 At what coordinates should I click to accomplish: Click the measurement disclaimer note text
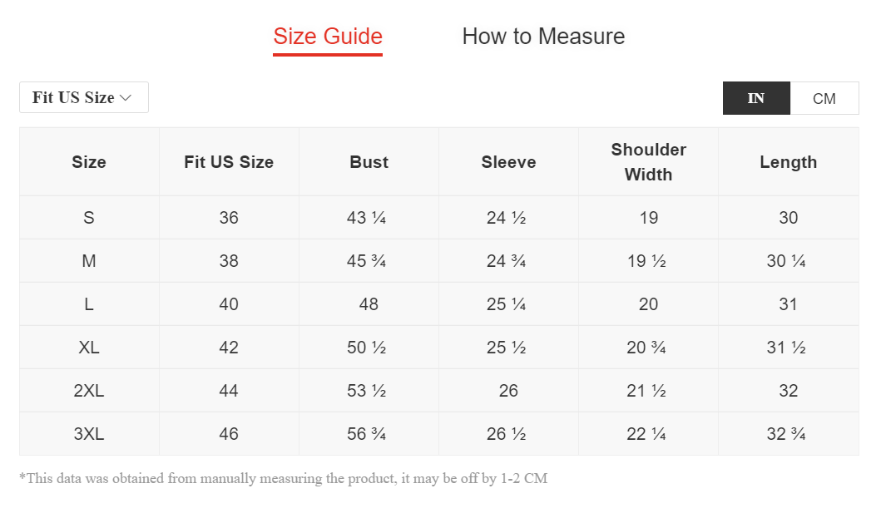283,478
